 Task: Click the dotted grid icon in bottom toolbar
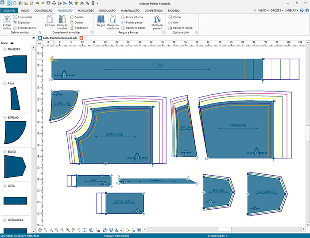pos(85,230)
